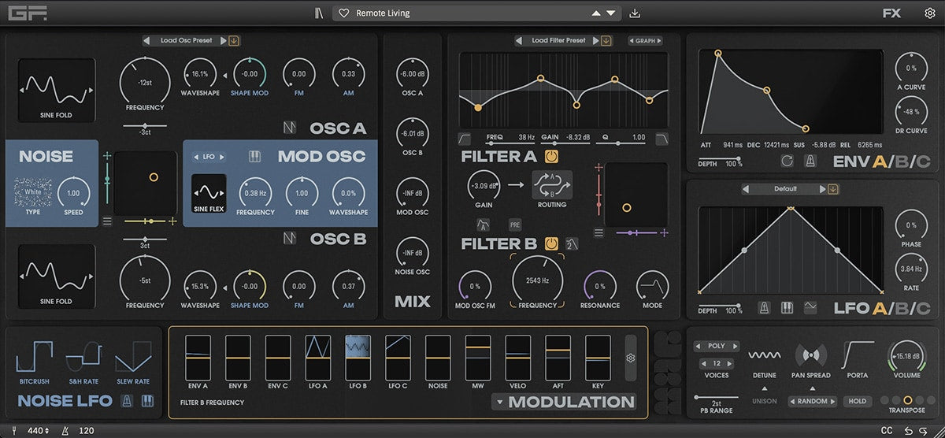
Task: Expand the Modulation section dropdown
Action: 499,403
